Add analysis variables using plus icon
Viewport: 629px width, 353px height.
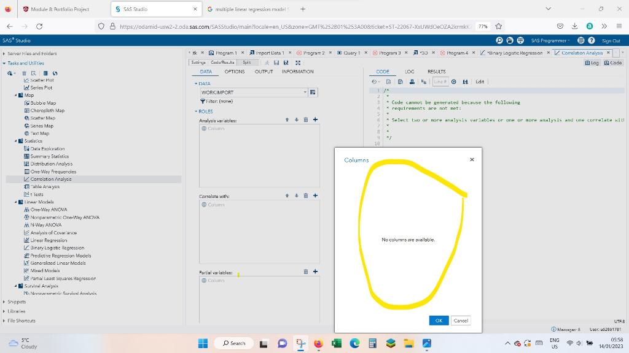point(315,120)
